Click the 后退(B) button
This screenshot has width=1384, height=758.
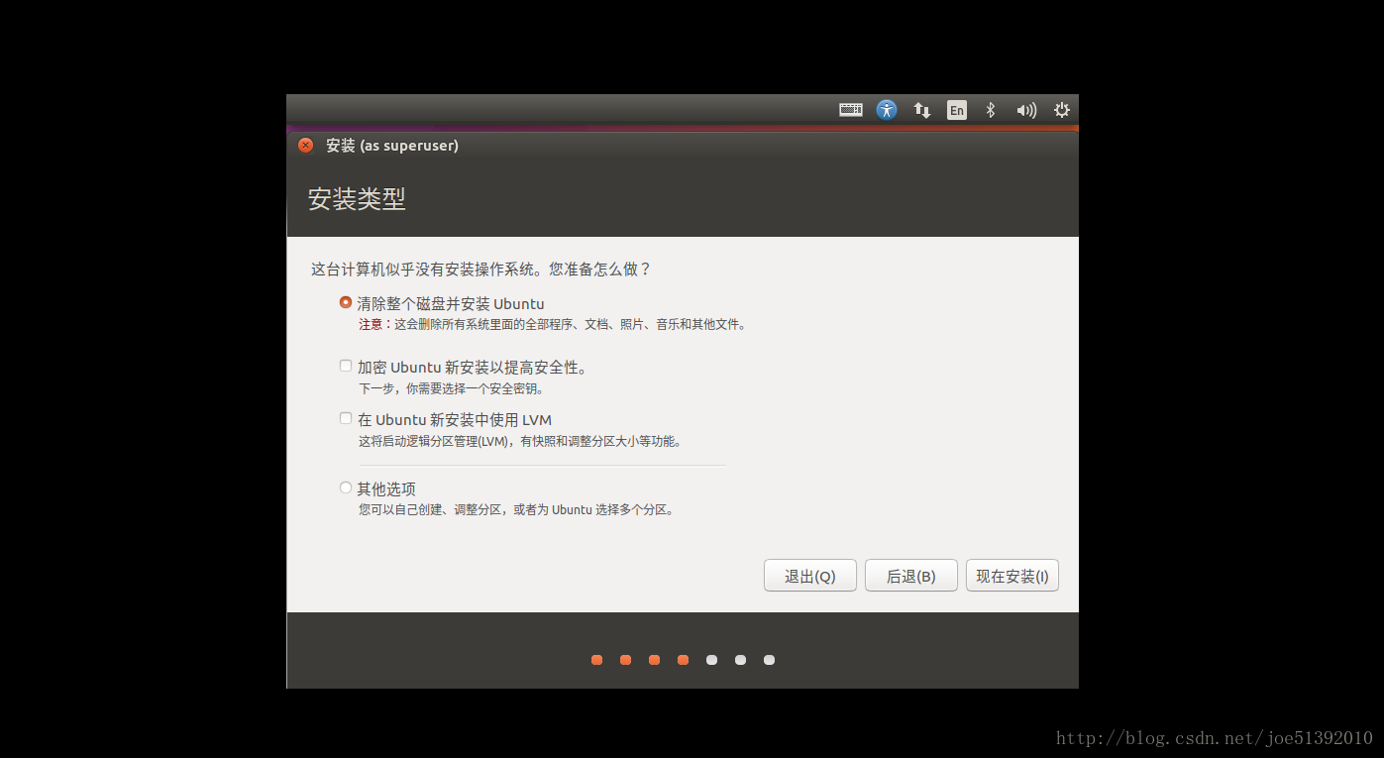coord(911,576)
